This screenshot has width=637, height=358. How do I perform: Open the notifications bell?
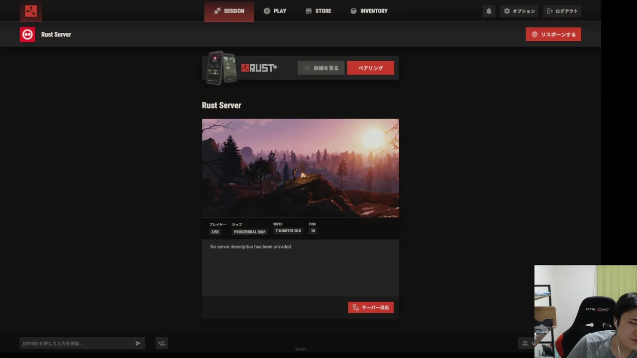pos(489,11)
